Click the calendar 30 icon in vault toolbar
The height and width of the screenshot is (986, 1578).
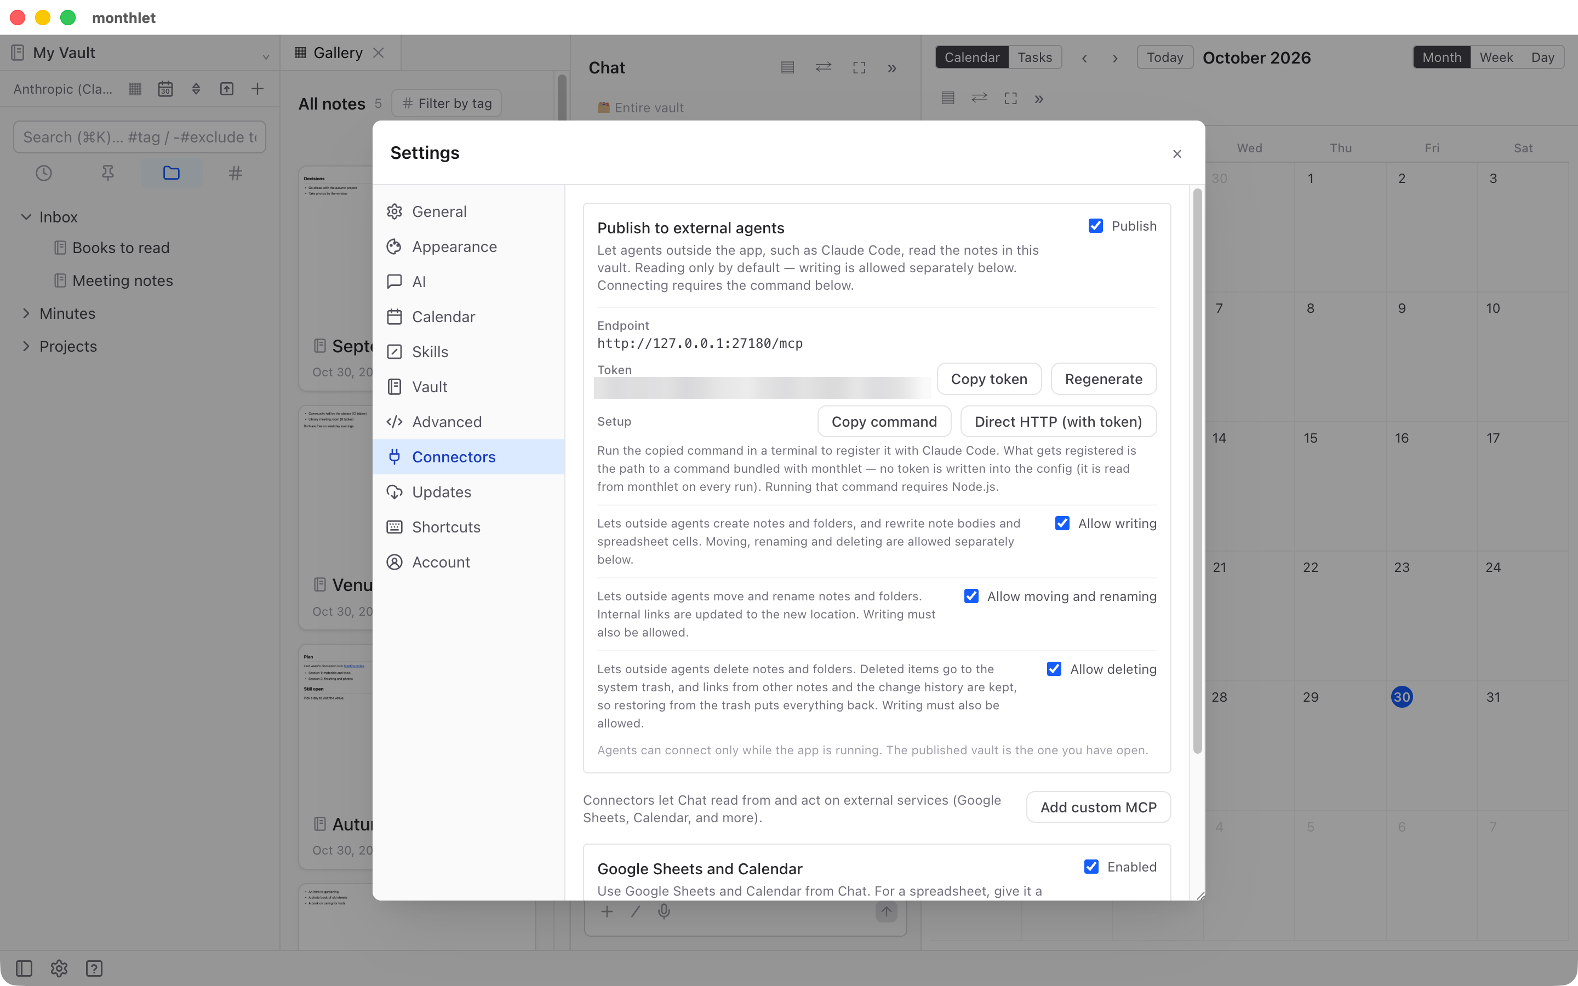pos(165,89)
